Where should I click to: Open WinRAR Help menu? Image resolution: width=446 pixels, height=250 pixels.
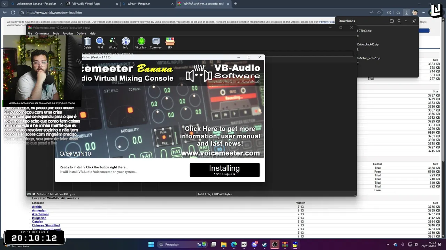[92, 34]
